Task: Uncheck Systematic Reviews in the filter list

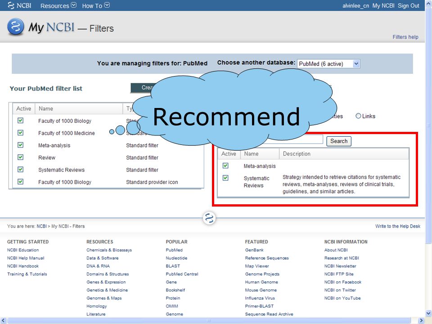Action: [x=20, y=170]
